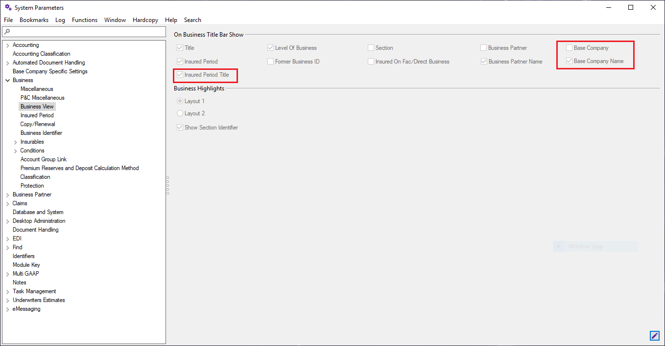Enable the Former Business ID checkbox
Image resolution: width=665 pixels, height=346 pixels.
pyautogui.click(x=270, y=62)
